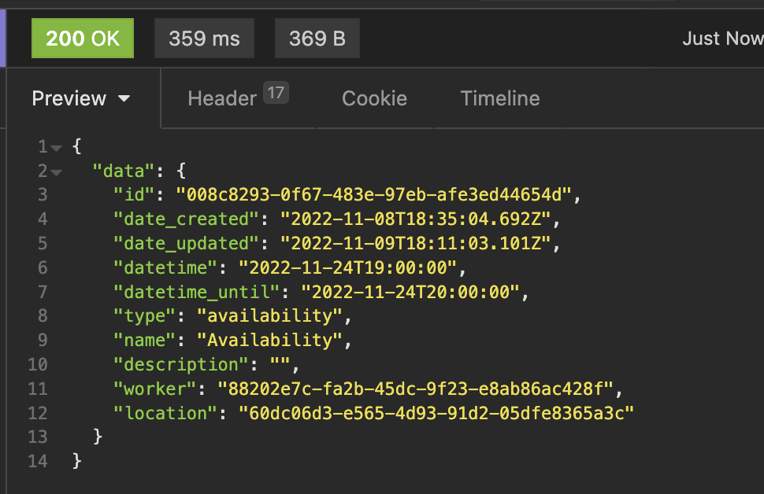Image resolution: width=764 pixels, height=494 pixels.
Task: Click the "date_created" key
Action: click(x=186, y=219)
